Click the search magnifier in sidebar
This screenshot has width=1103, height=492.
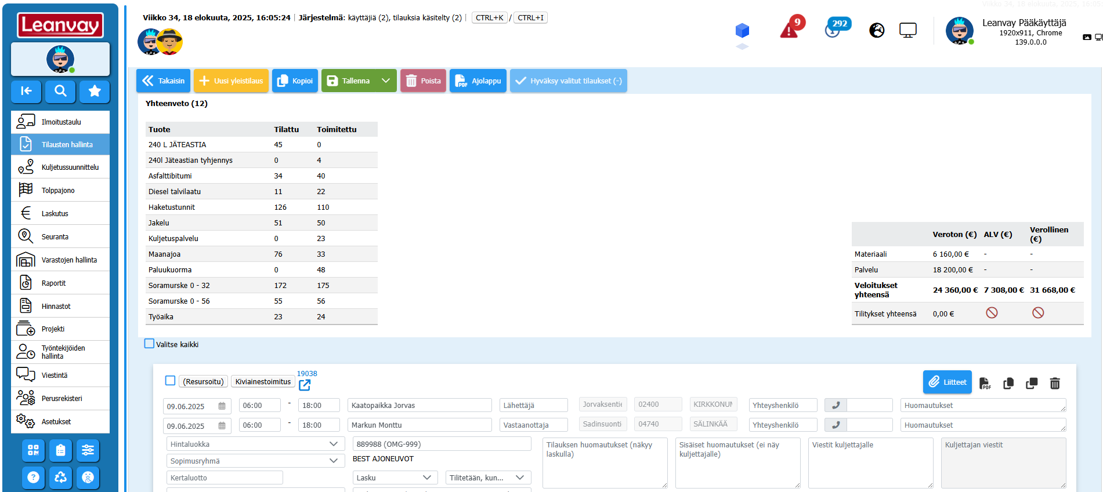pyautogui.click(x=60, y=91)
